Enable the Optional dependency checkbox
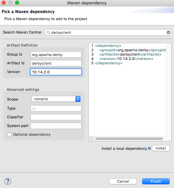Image resolution: width=174 pixels, height=188 pixels. (9, 134)
